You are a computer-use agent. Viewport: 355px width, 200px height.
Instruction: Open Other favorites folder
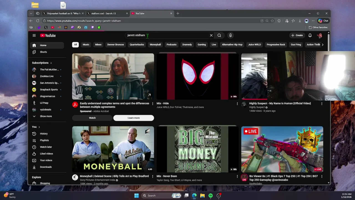click(318, 27)
